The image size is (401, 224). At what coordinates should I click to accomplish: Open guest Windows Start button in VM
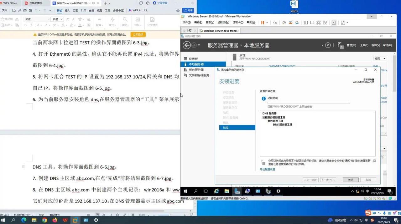tap(185, 191)
